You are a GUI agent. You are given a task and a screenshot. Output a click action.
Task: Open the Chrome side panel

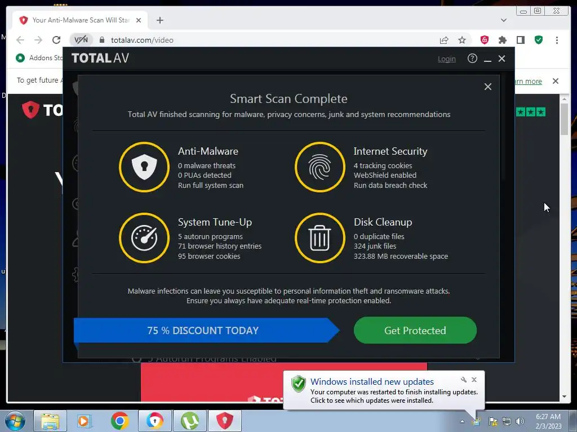coord(520,40)
